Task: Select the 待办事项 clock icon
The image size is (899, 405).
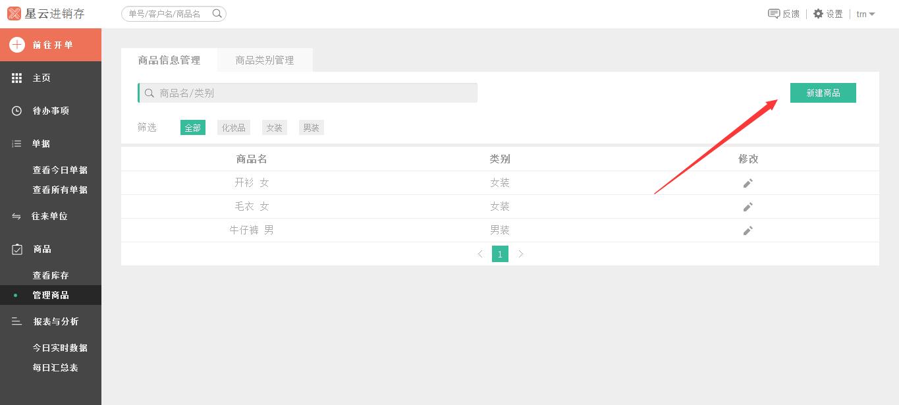Action: tap(16, 111)
